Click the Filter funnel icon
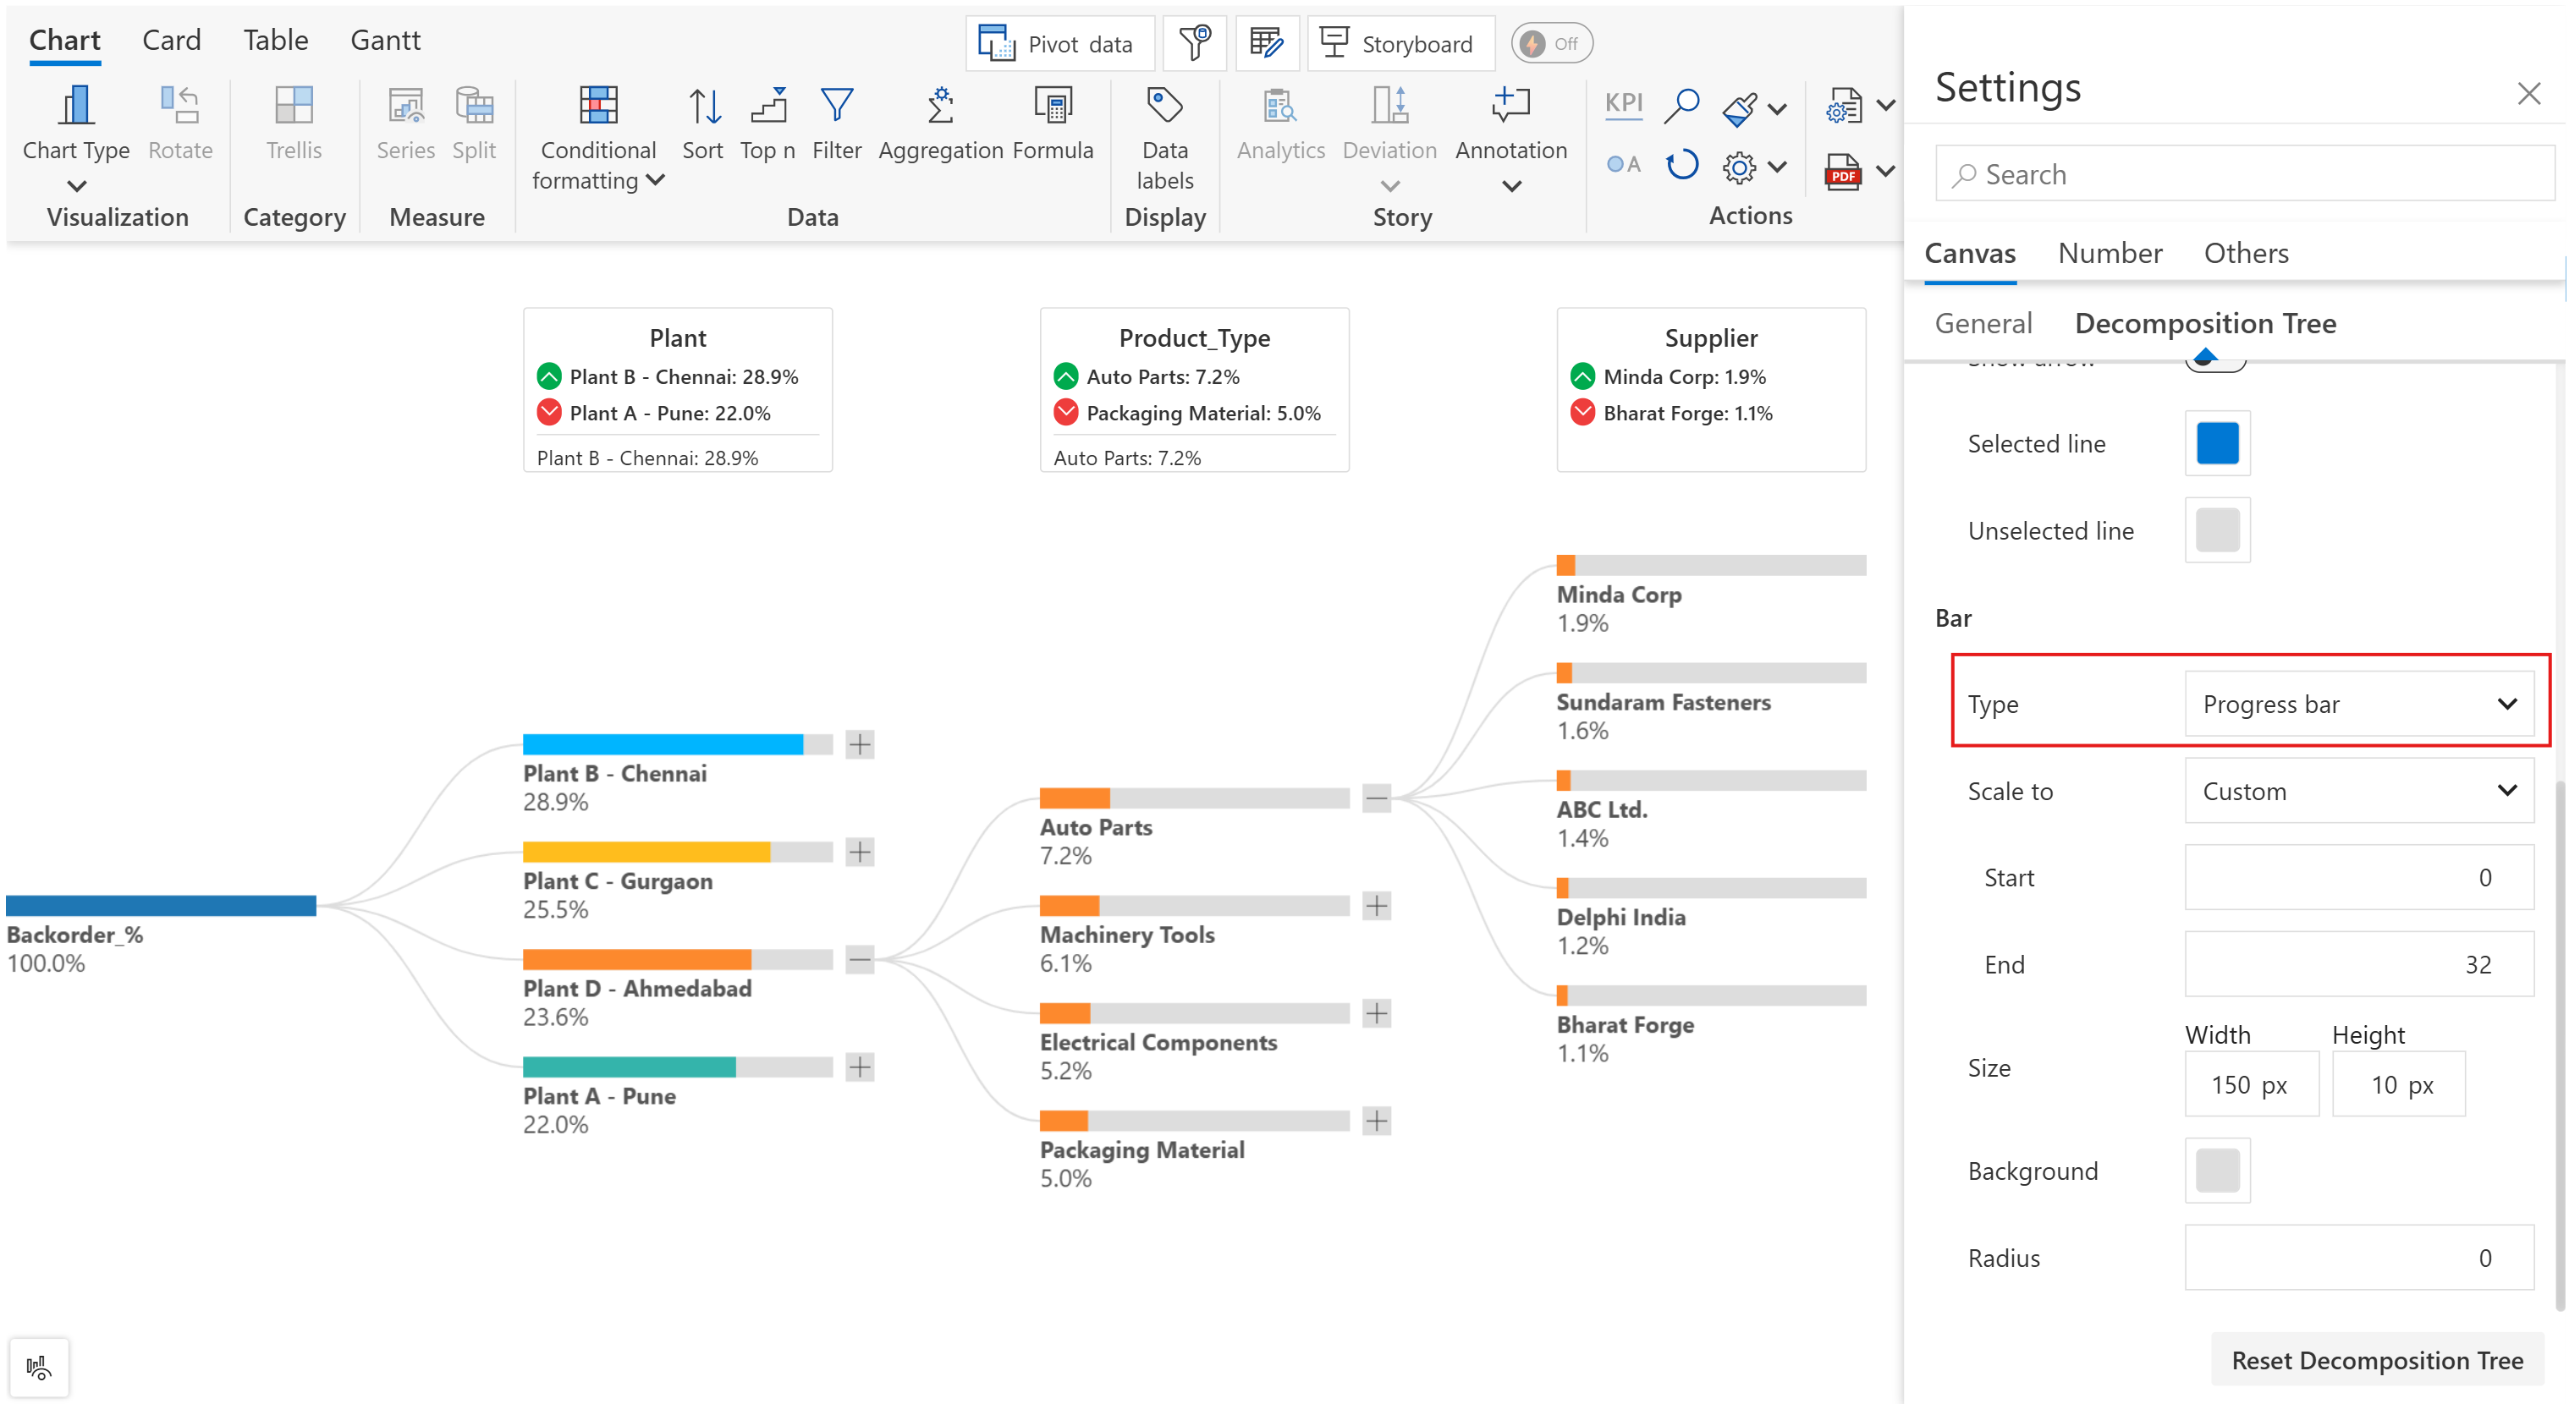The height and width of the screenshot is (1404, 2569). (x=836, y=107)
